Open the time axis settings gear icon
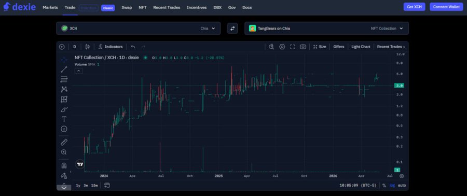The width and height of the screenshot is (467, 196). click(402, 176)
